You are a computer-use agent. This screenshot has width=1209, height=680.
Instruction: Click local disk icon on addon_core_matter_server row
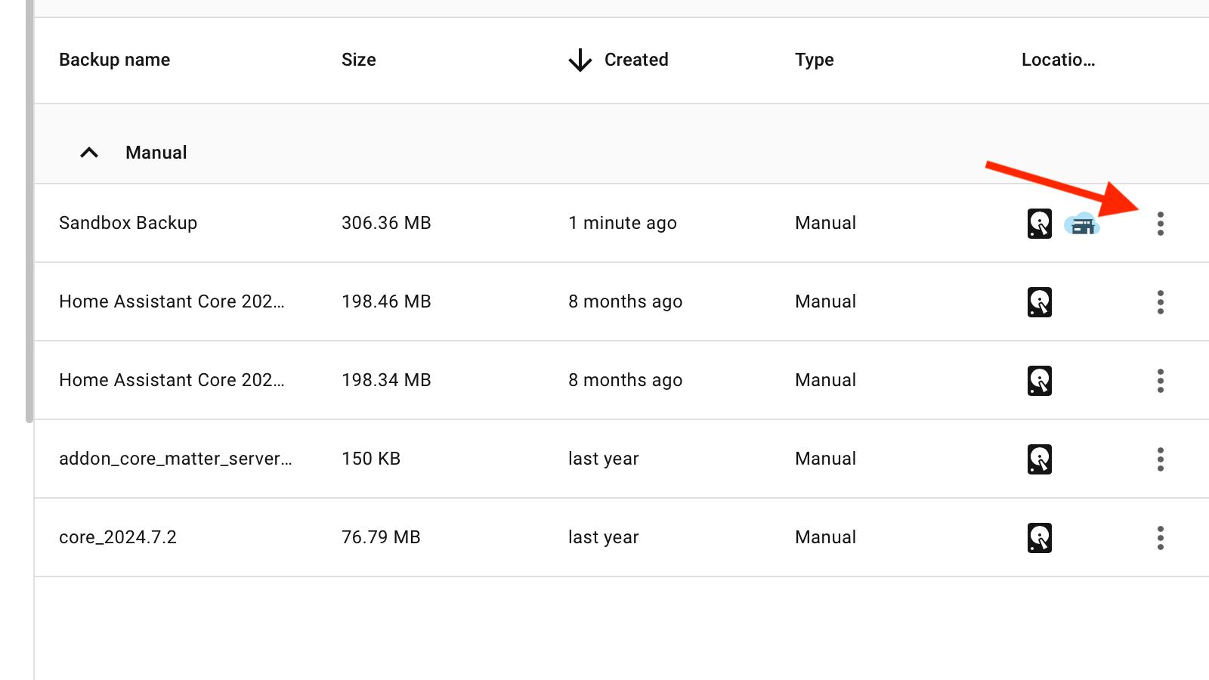[x=1040, y=459]
